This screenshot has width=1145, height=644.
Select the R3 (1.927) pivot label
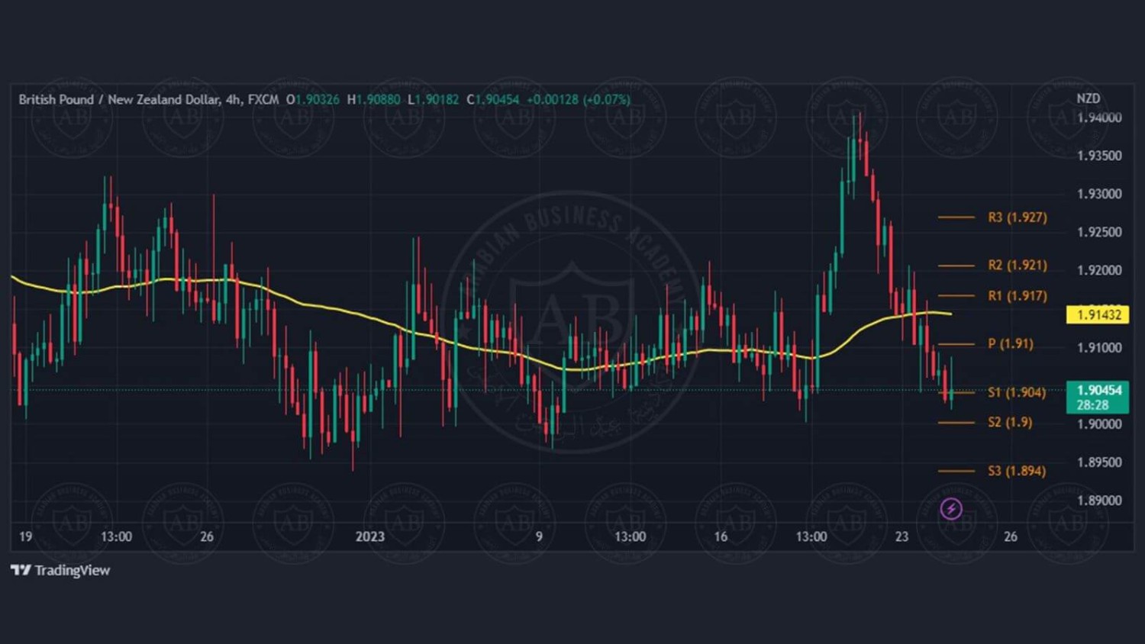[x=1017, y=217]
